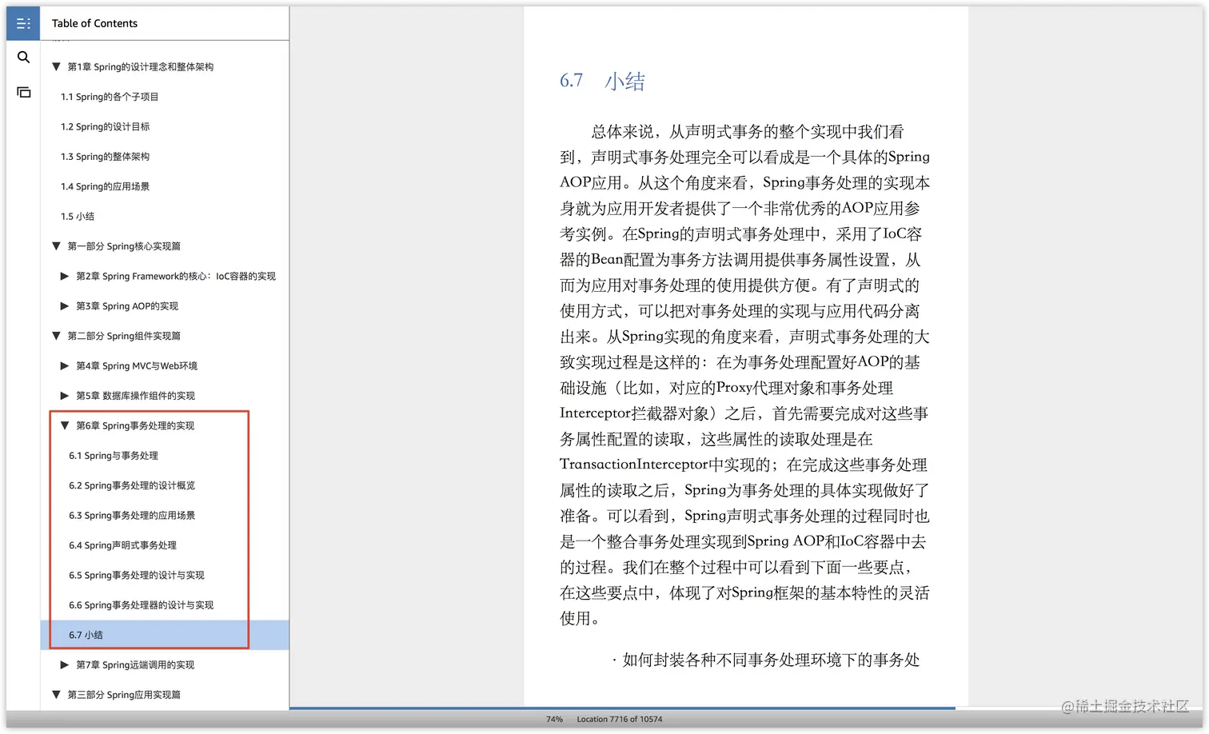Open section 6.2 Spring事务处理的设计概览
Screen dimensions: 1209x734
[x=132, y=485]
